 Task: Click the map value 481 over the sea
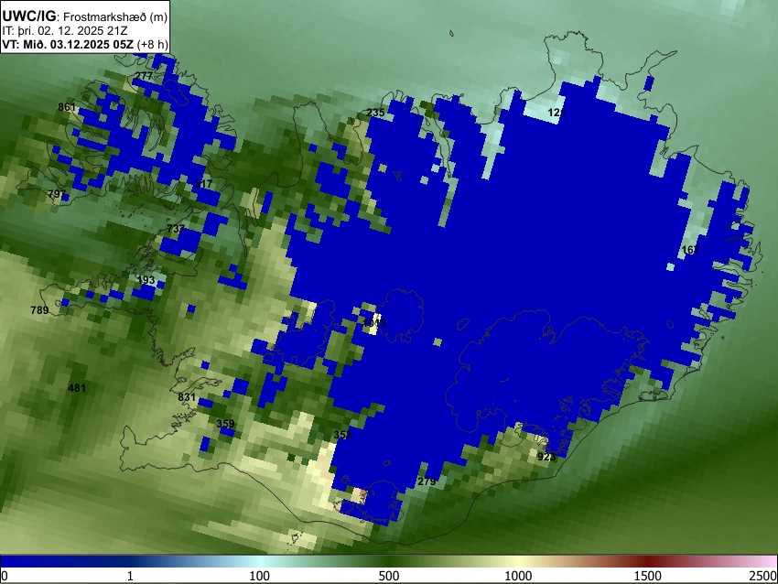[x=76, y=388]
